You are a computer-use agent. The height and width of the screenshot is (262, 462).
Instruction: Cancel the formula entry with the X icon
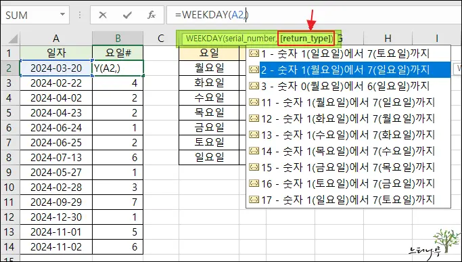point(103,15)
